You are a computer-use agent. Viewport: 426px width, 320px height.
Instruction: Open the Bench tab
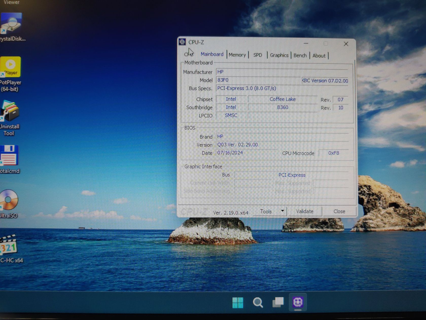click(x=300, y=55)
